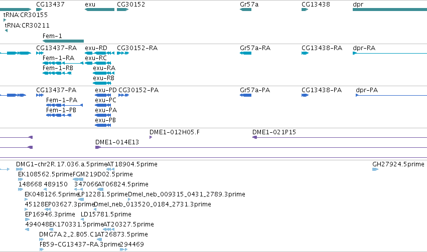Click CG13438-RA transcript label
This screenshot has width=427, height=252.
tap(322, 48)
